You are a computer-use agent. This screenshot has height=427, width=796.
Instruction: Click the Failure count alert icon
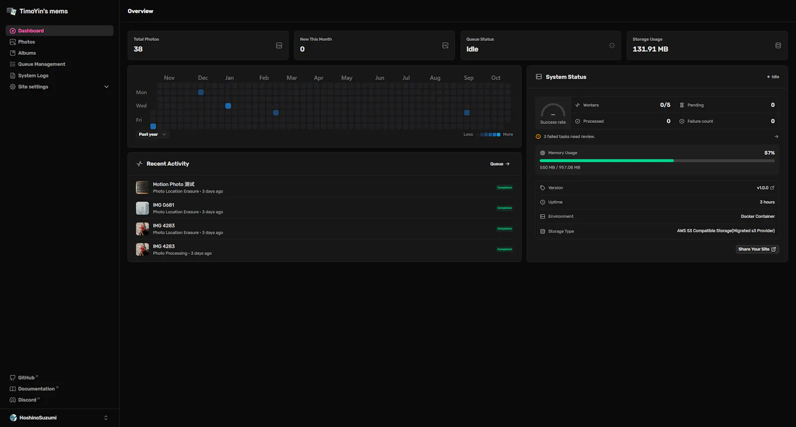pyautogui.click(x=682, y=121)
